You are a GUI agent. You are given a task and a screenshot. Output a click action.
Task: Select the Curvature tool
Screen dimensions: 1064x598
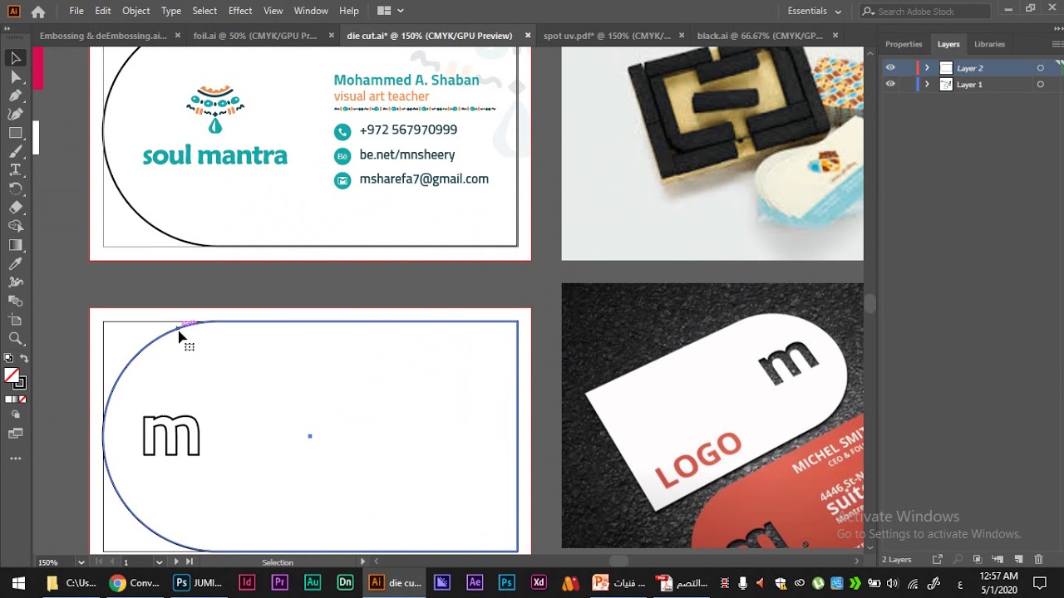click(16, 114)
